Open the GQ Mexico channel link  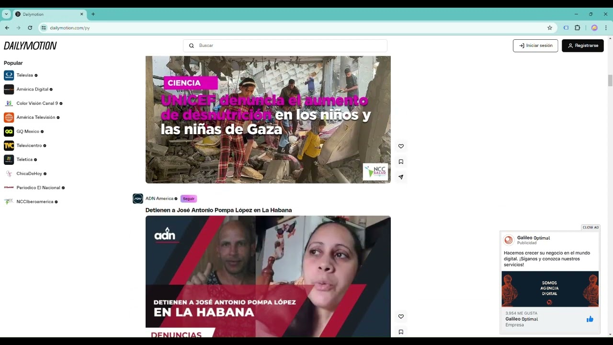(x=28, y=131)
